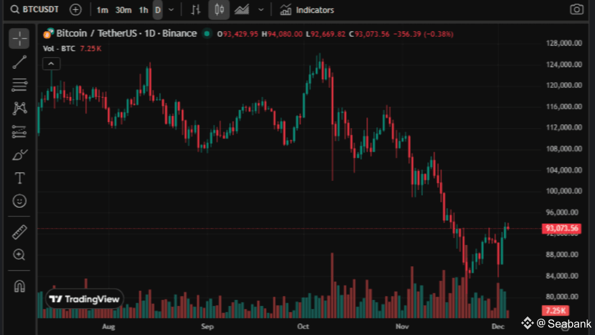
Task: Switch to candlestick chart type
Action: coord(219,10)
